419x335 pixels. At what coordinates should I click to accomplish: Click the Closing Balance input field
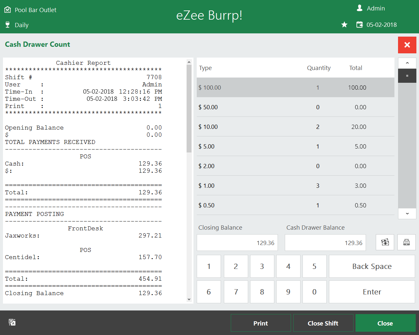click(x=237, y=242)
